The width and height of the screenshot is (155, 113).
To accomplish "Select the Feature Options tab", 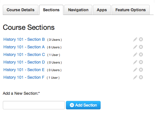I will coord(130,10).
